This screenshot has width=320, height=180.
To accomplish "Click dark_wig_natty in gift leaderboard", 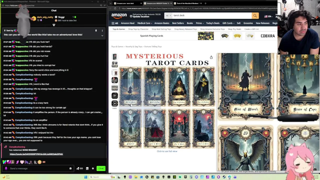I will pyautogui.click(x=45, y=17).
